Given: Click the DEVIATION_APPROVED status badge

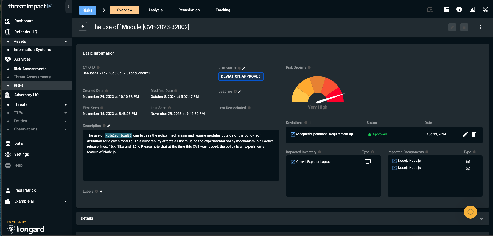Looking at the screenshot, I should click(x=241, y=76).
